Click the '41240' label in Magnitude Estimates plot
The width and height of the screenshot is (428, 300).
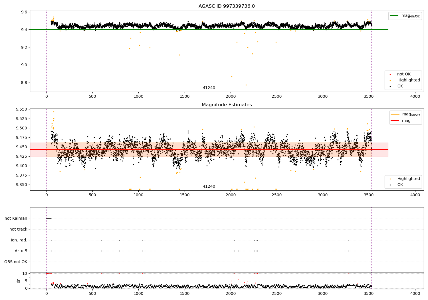[209, 187]
